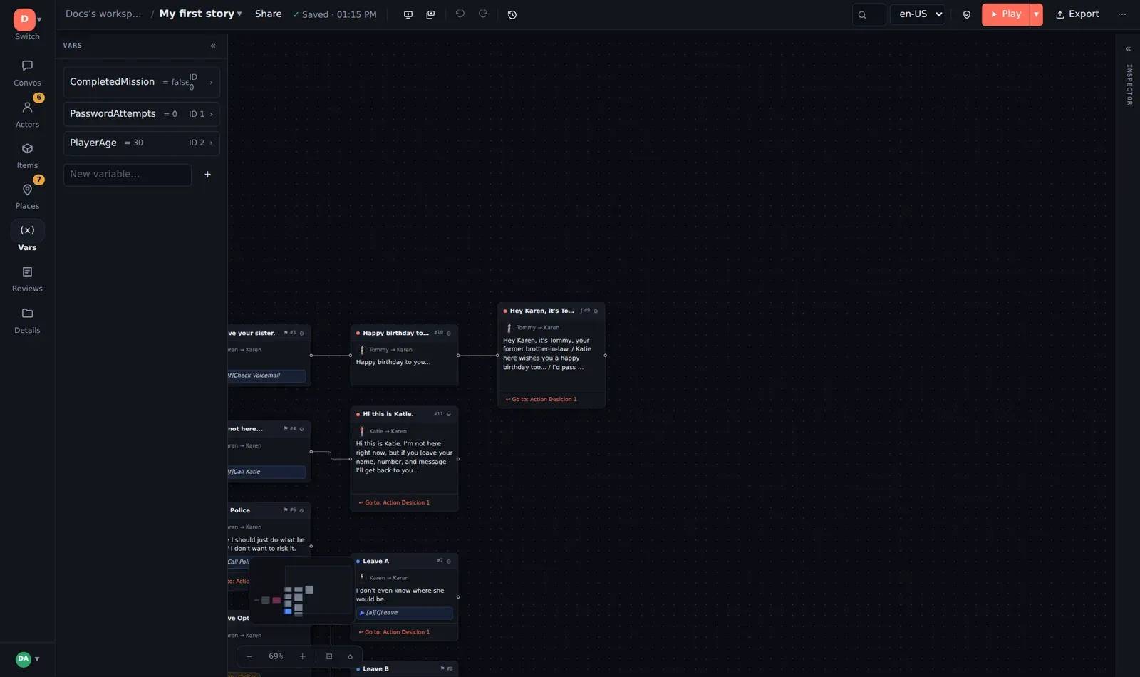This screenshot has width=1140, height=677.
Task: Select the Leave A node title
Action: pos(375,561)
